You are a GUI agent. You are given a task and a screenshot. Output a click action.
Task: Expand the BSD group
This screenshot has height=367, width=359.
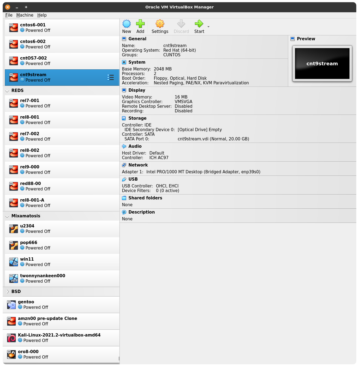click(x=7, y=292)
